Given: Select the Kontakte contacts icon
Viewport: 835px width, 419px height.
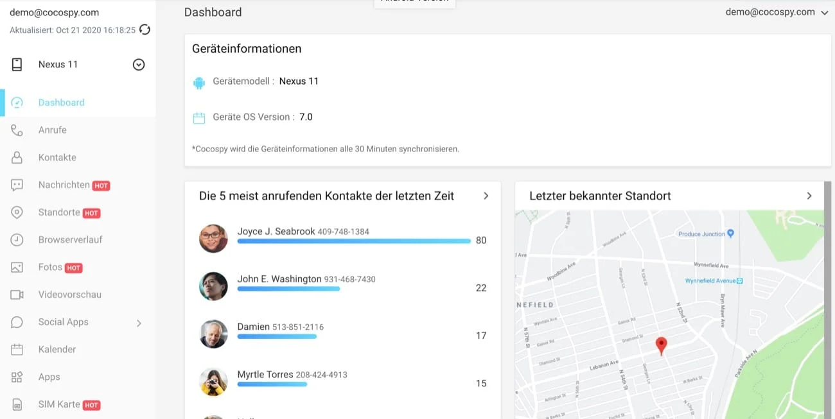Looking at the screenshot, I should [17, 157].
